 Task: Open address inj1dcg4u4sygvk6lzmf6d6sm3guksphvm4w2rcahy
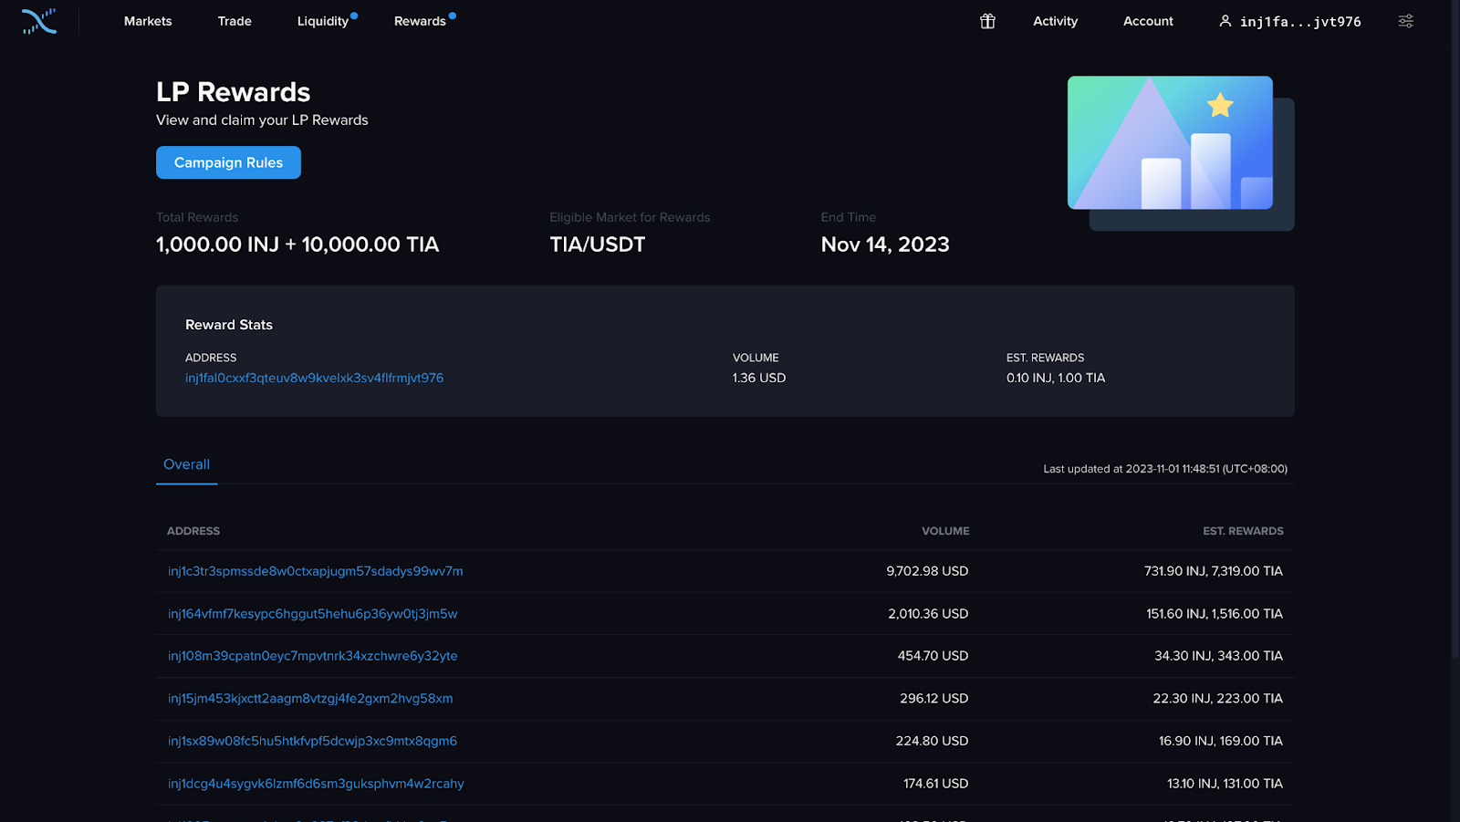pyautogui.click(x=316, y=784)
